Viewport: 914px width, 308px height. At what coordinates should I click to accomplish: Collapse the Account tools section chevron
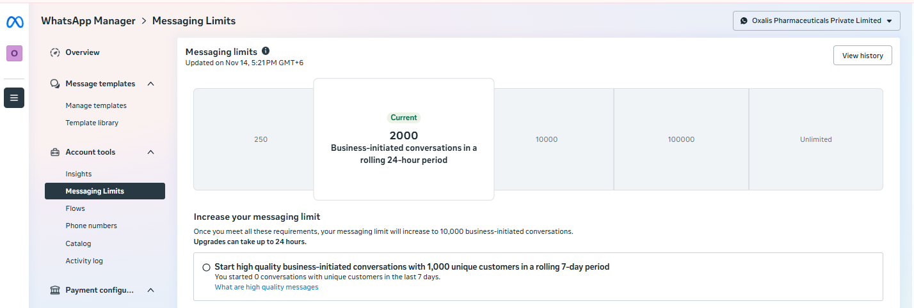click(x=151, y=152)
